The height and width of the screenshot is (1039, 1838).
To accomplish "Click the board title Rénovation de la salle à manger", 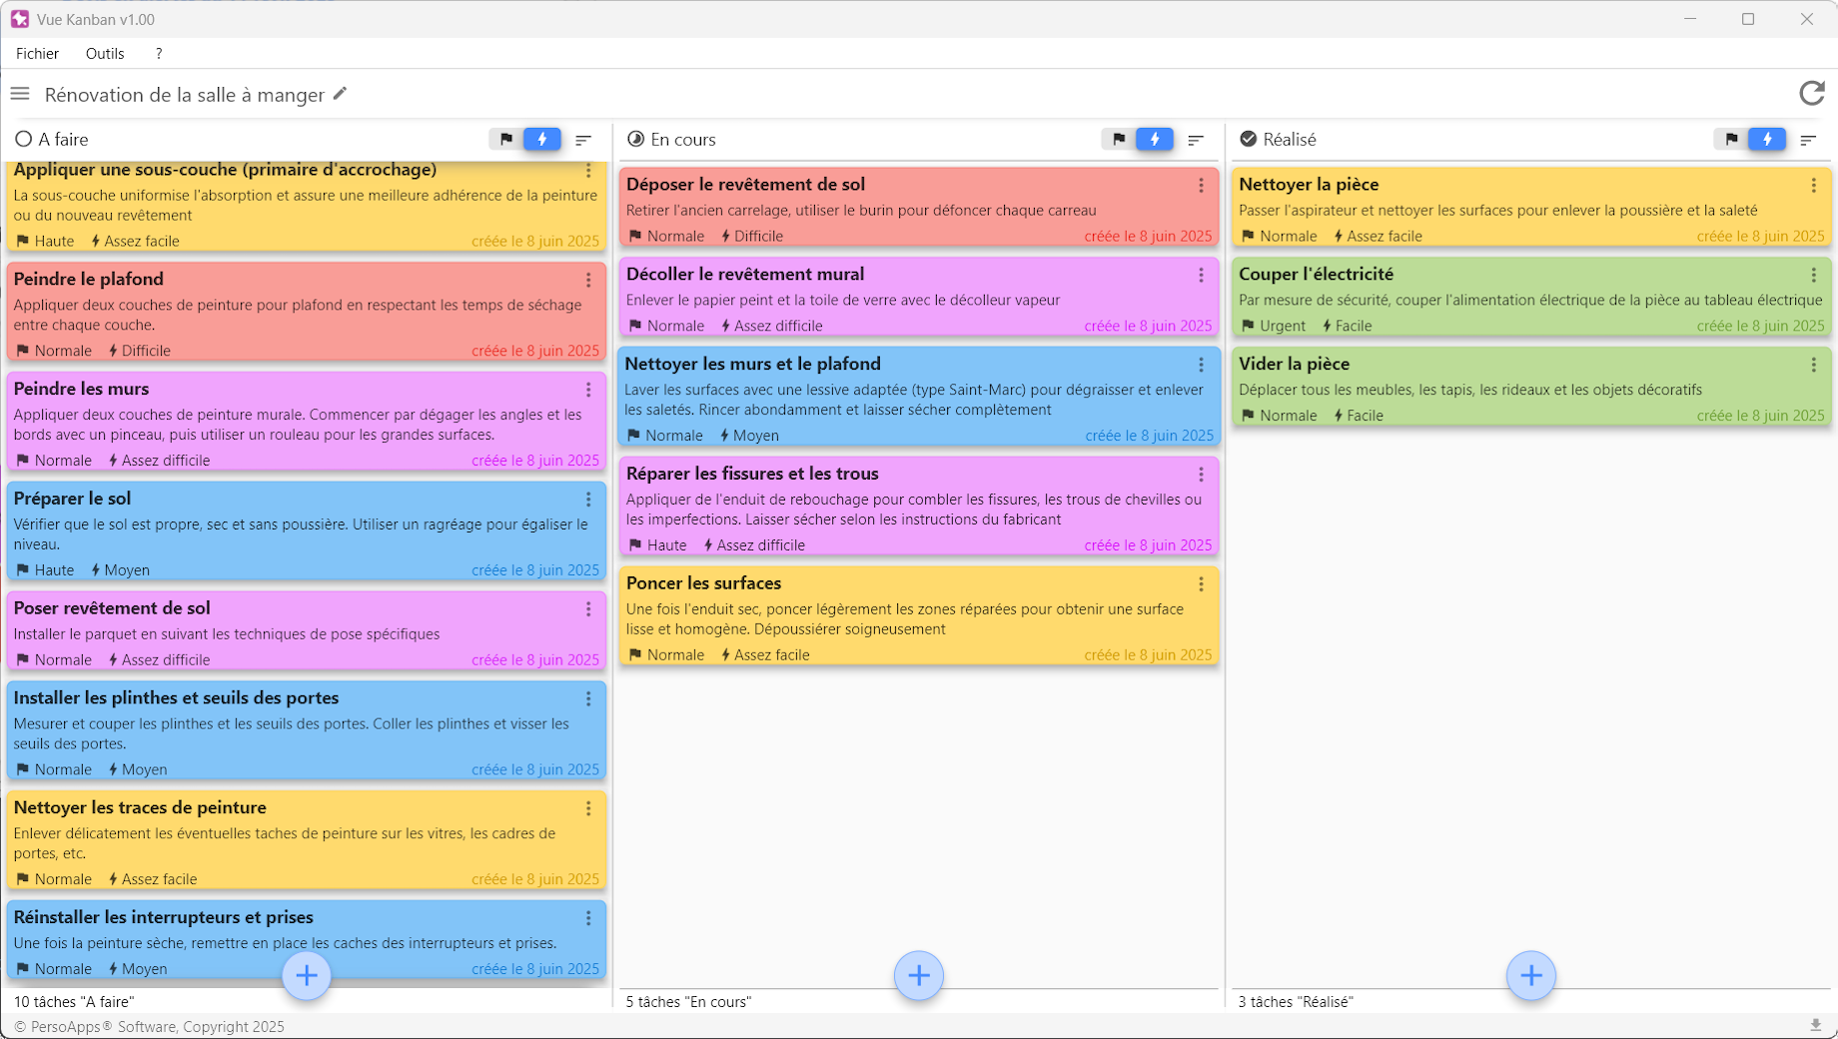I will pyautogui.click(x=185, y=95).
